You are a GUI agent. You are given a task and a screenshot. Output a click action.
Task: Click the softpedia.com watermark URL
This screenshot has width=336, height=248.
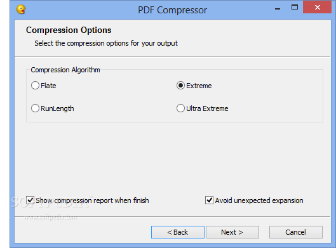click(50, 218)
